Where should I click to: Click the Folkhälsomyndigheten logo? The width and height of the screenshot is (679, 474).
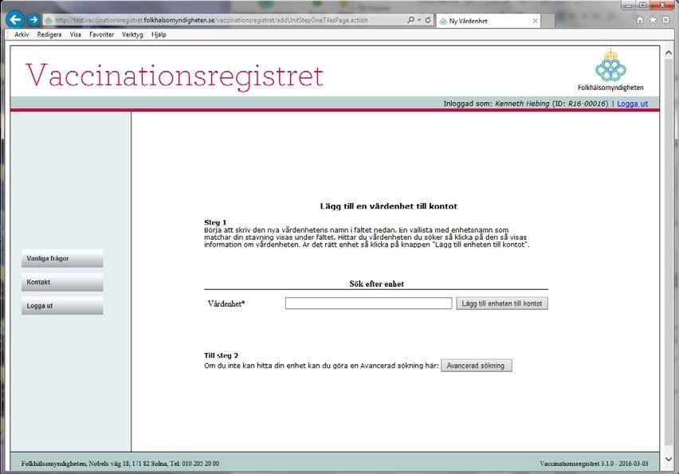[610, 69]
